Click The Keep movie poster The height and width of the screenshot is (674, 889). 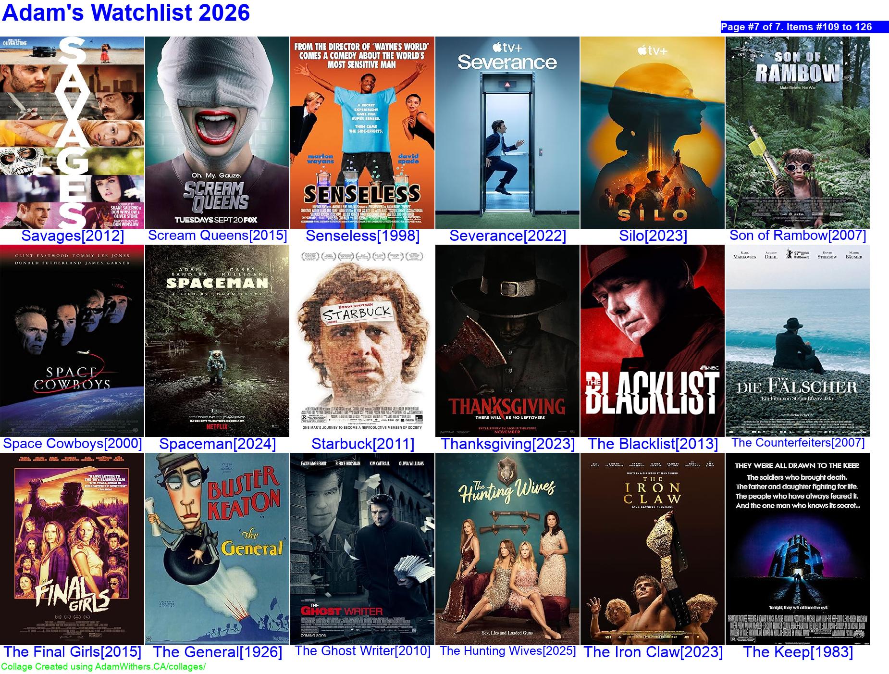click(798, 549)
